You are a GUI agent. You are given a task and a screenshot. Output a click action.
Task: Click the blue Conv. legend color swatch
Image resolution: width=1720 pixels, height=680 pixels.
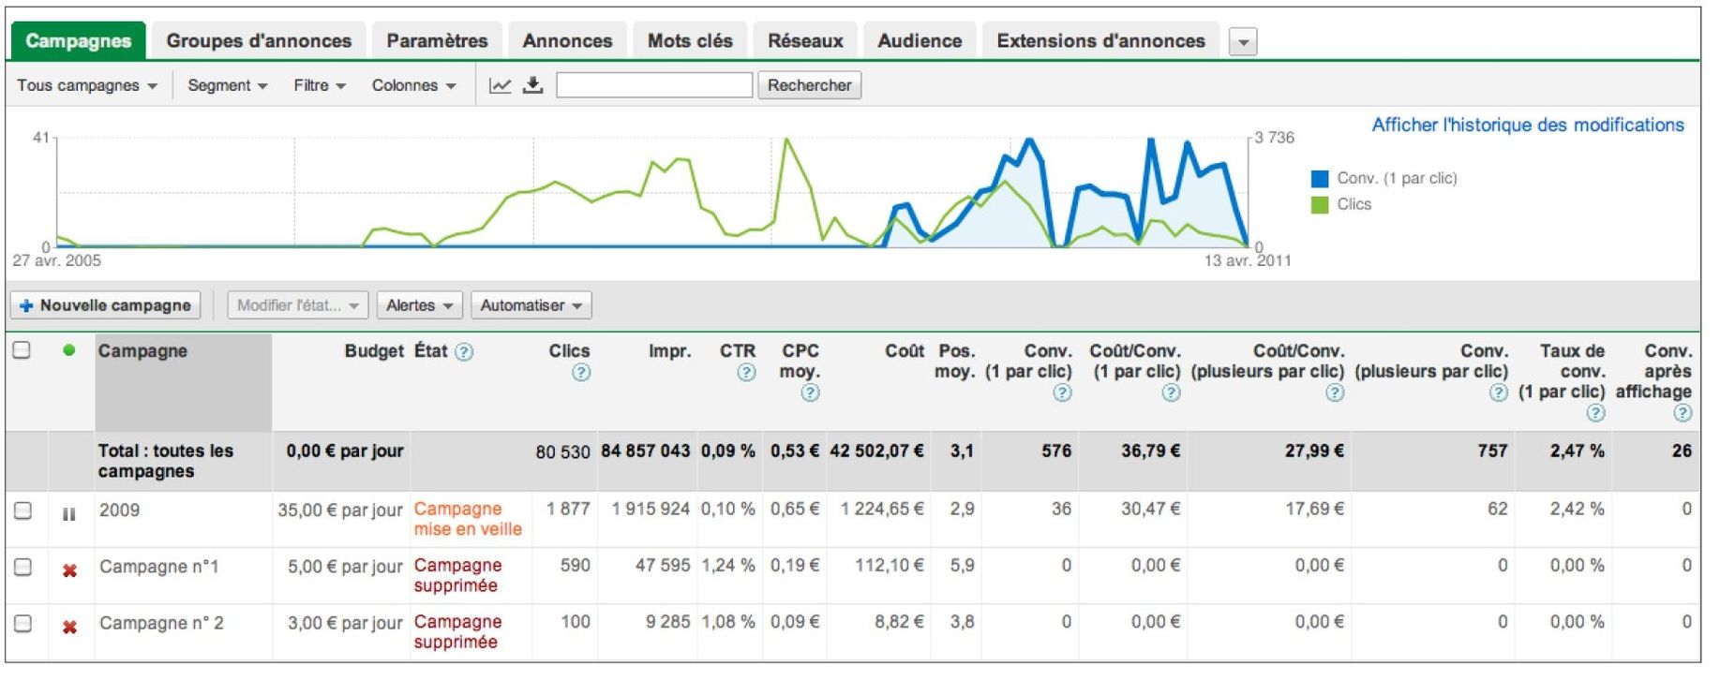(x=1320, y=179)
